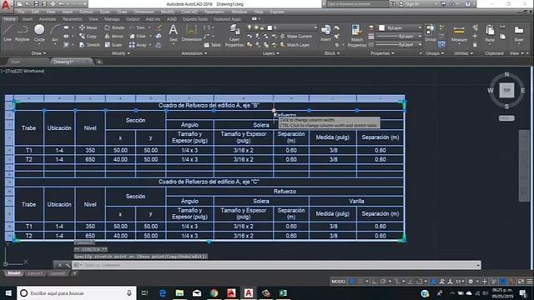Image resolution: width=534 pixels, height=300 pixels.
Task: Toggle polar tracking in status bar
Action: [x=383, y=282]
